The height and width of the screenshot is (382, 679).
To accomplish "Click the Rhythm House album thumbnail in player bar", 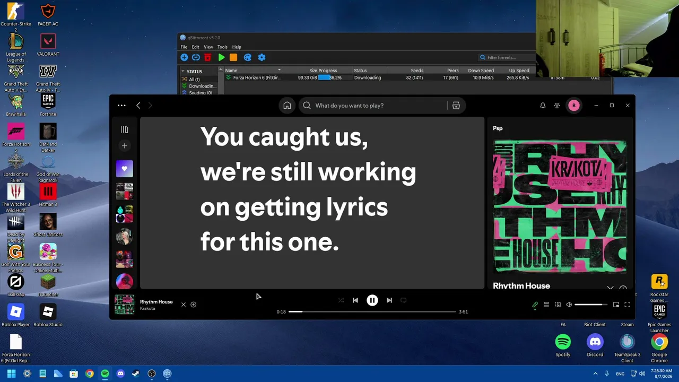I will click(125, 305).
